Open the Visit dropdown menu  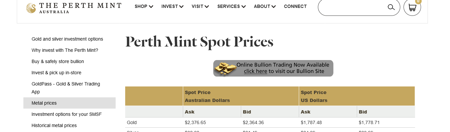pos(200,6)
